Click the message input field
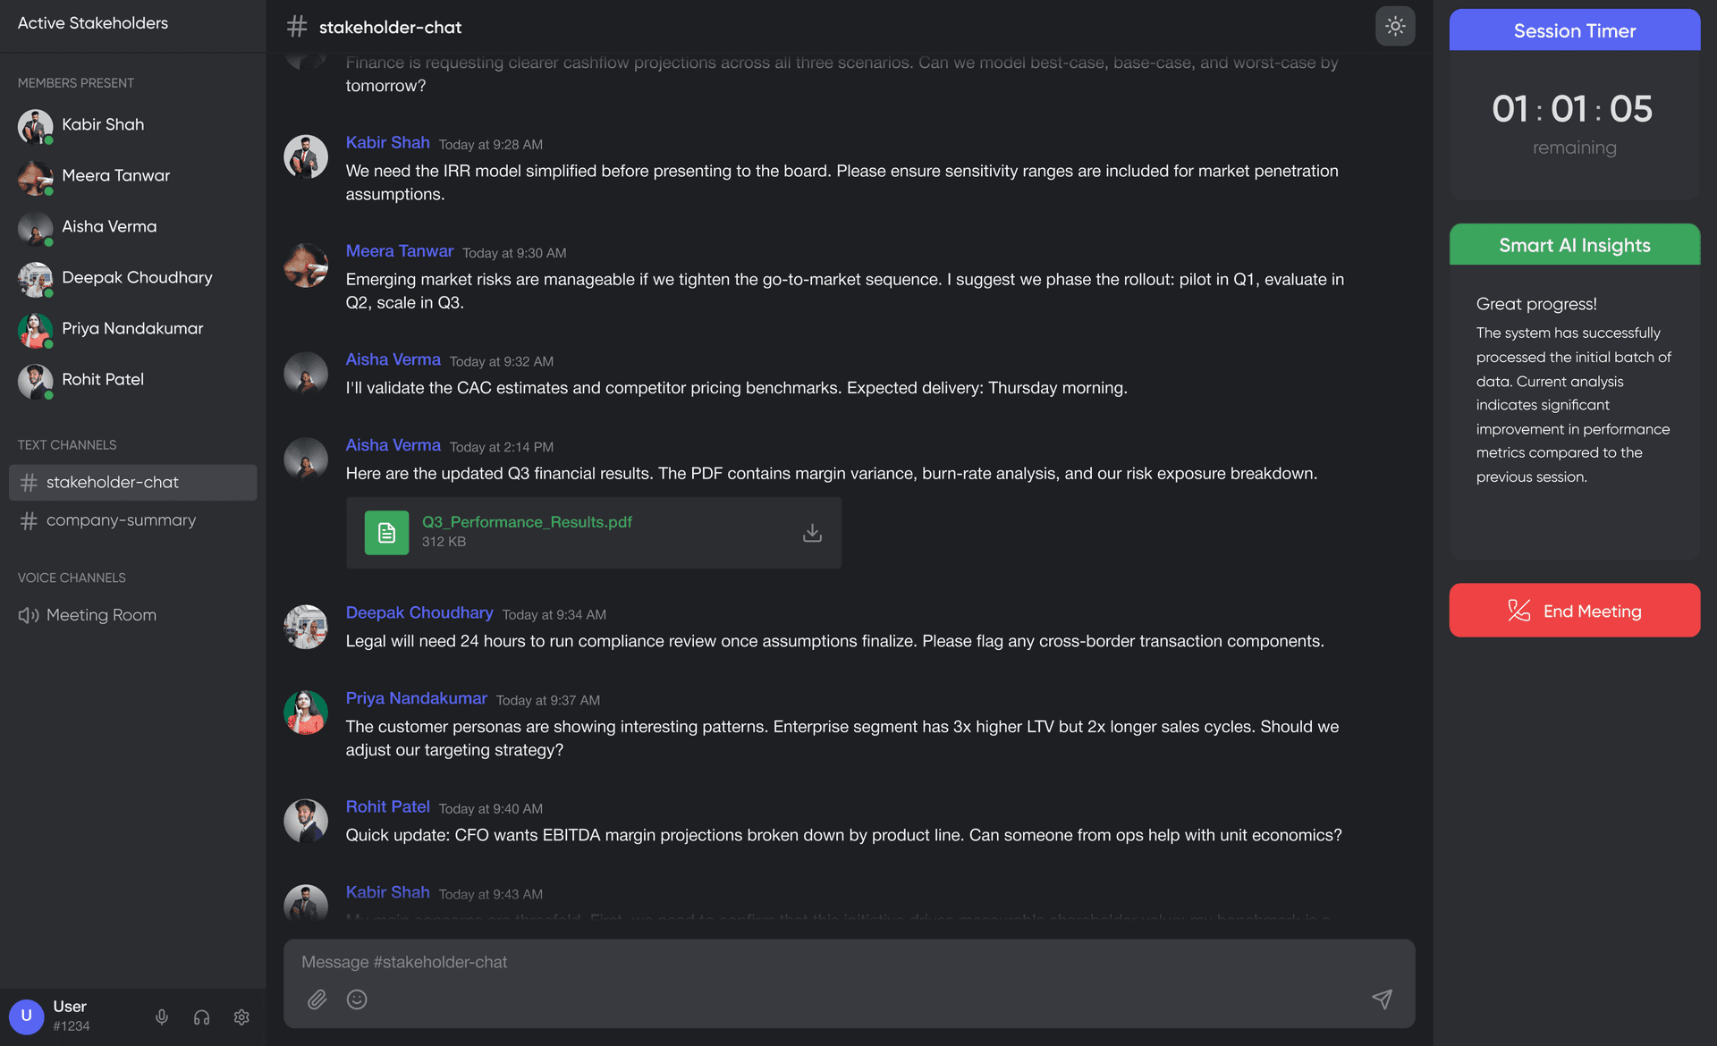 pos(832,962)
